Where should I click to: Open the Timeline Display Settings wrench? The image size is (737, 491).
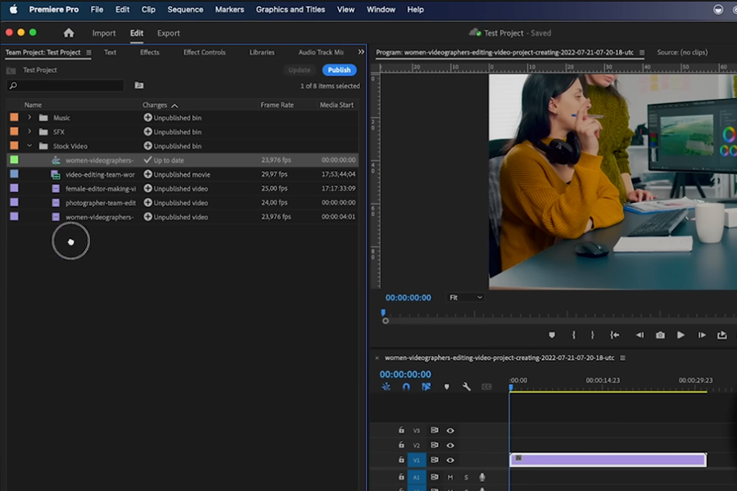(467, 385)
